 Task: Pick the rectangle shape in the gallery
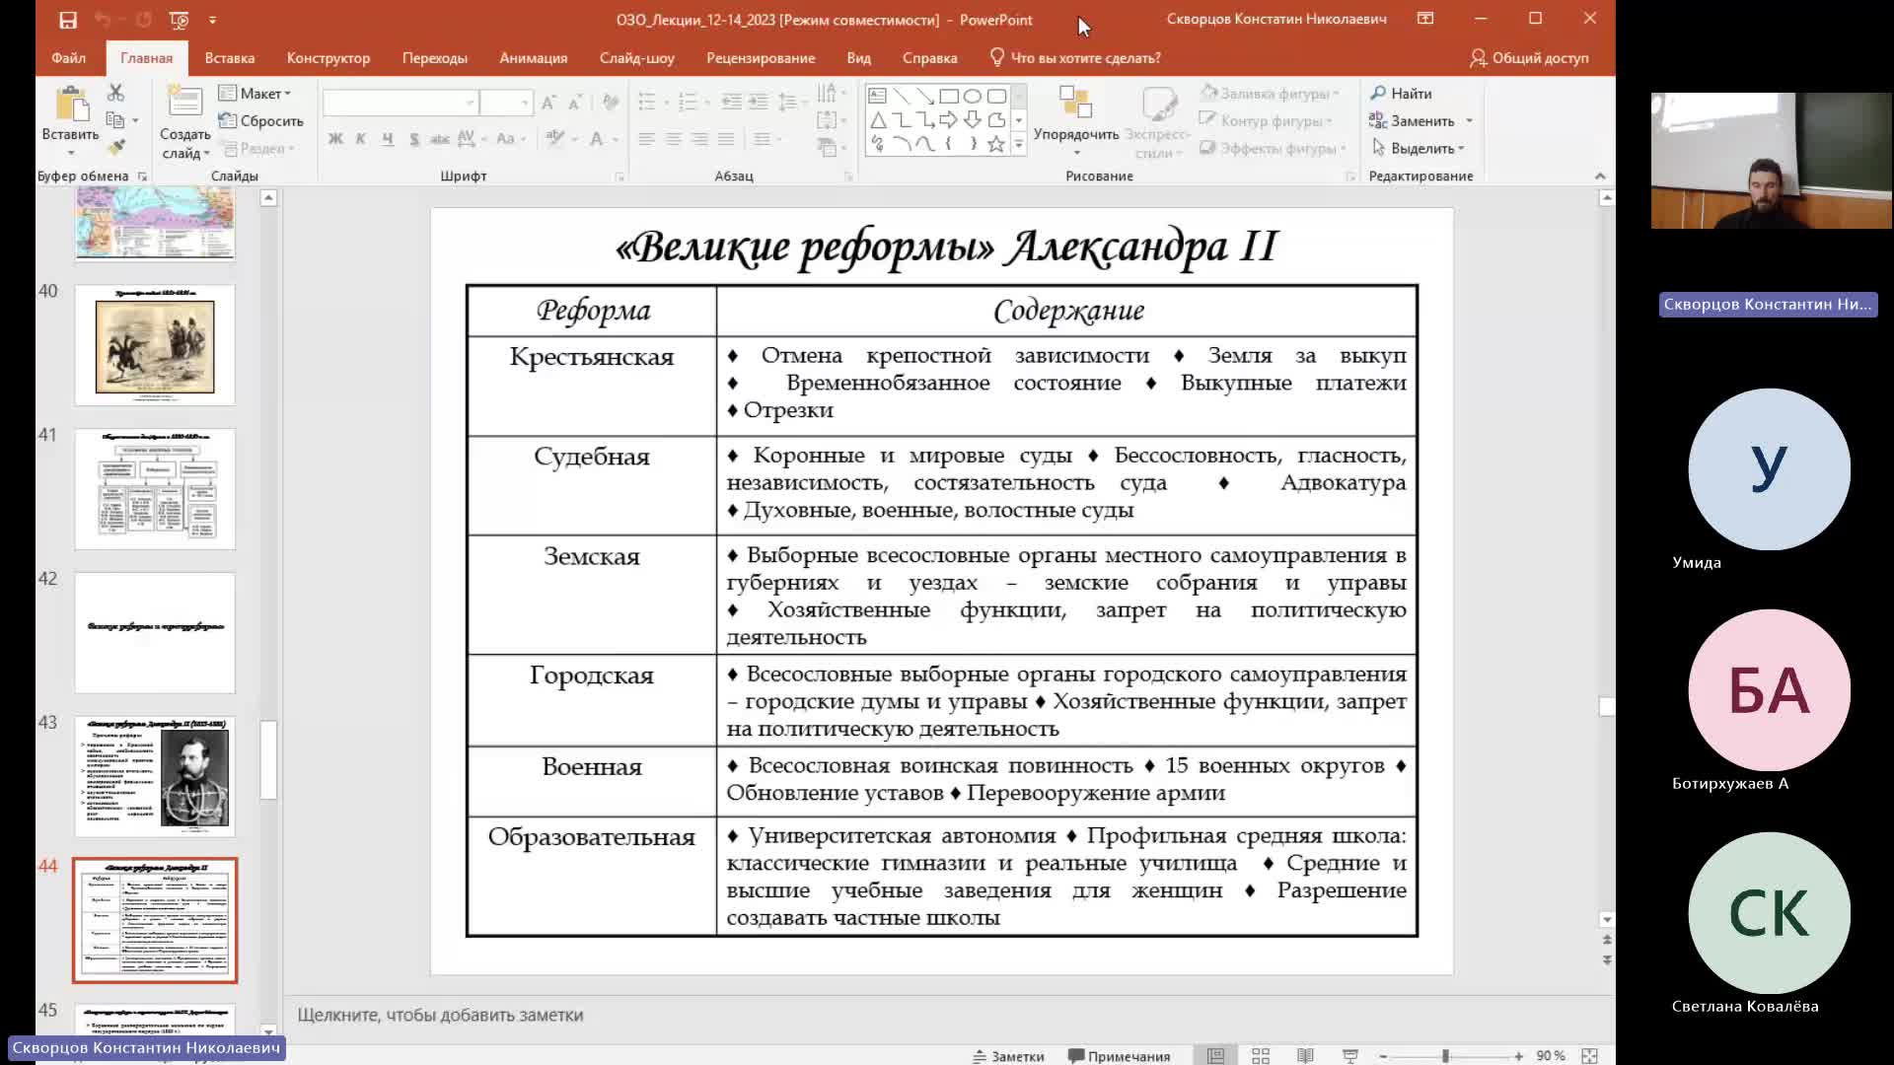tap(949, 96)
